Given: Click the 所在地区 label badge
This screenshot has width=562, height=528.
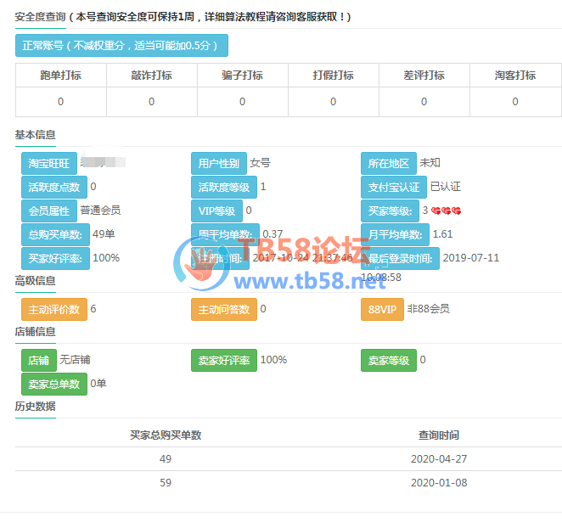Looking at the screenshot, I should click(x=388, y=163).
